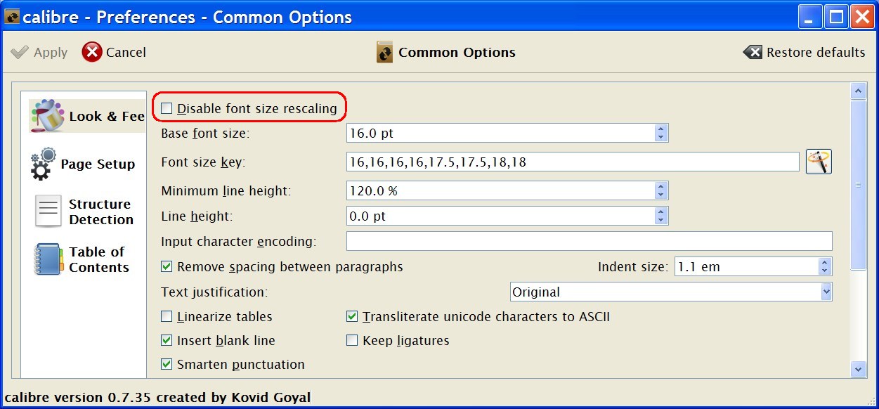Toggle the Keep ligatures checkbox

click(x=352, y=340)
